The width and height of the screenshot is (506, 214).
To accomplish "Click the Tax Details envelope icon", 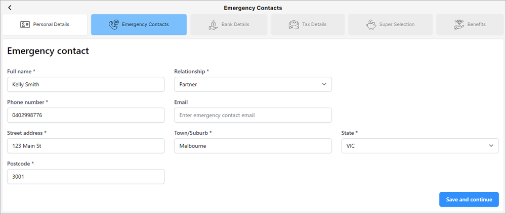I will [293, 25].
